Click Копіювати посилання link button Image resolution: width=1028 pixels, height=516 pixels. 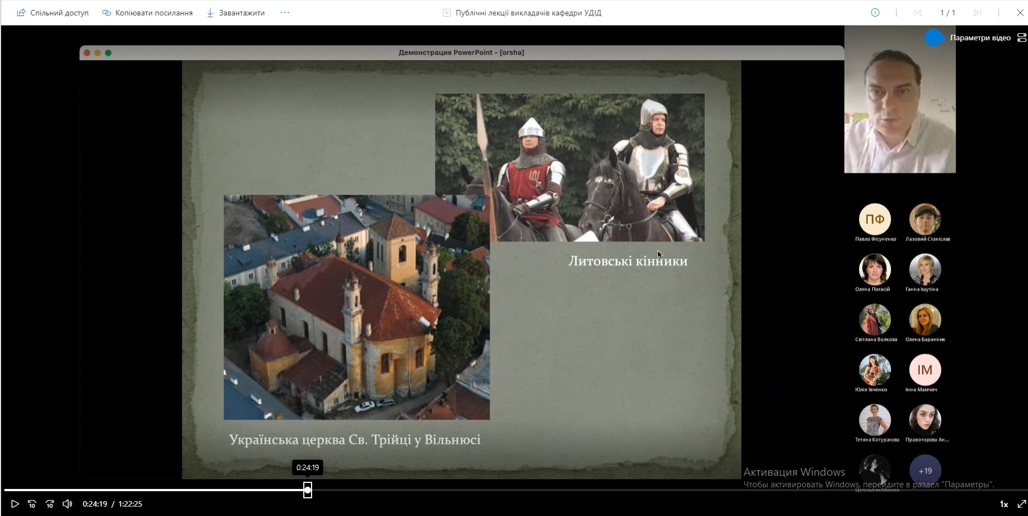coord(147,13)
